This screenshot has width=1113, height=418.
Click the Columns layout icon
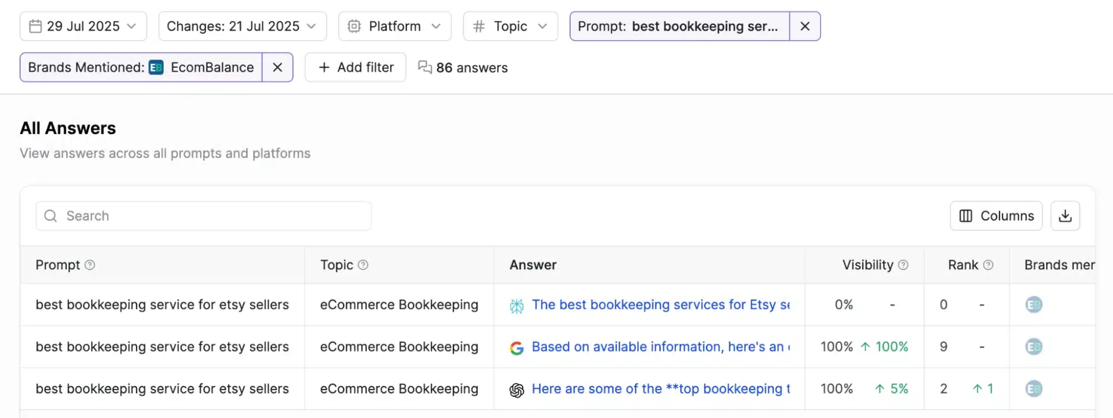point(966,216)
